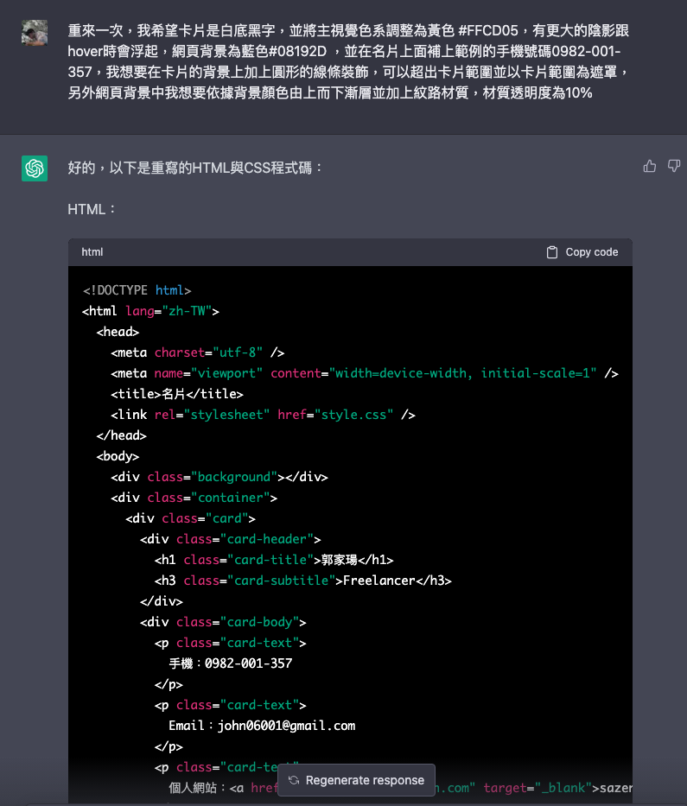Click the circular arrows regenerate icon

click(x=294, y=780)
